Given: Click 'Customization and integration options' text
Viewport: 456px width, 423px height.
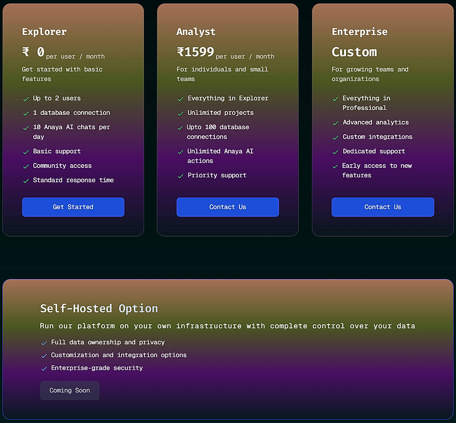Looking at the screenshot, I should 119,355.
